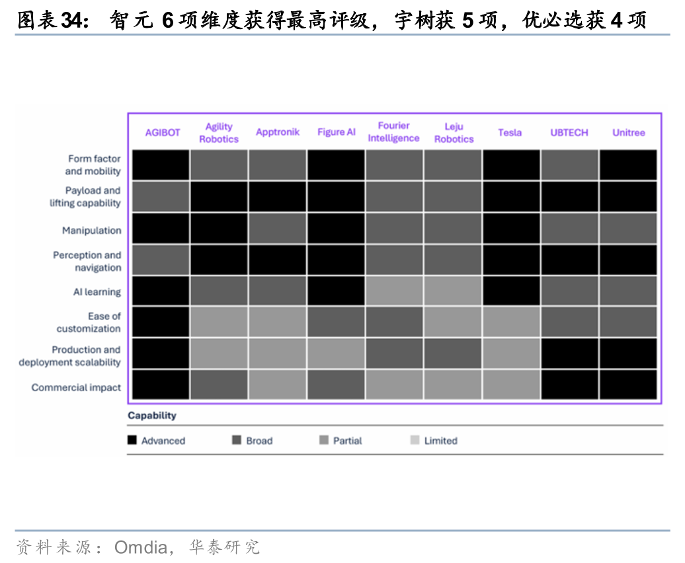Click Tesla's Commercial impact cell
685x563 pixels.
[x=510, y=385]
